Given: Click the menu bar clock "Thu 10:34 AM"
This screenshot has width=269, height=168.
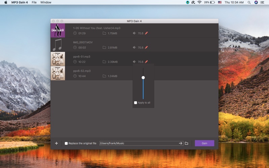Looking at the screenshot, I should (234, 2).
